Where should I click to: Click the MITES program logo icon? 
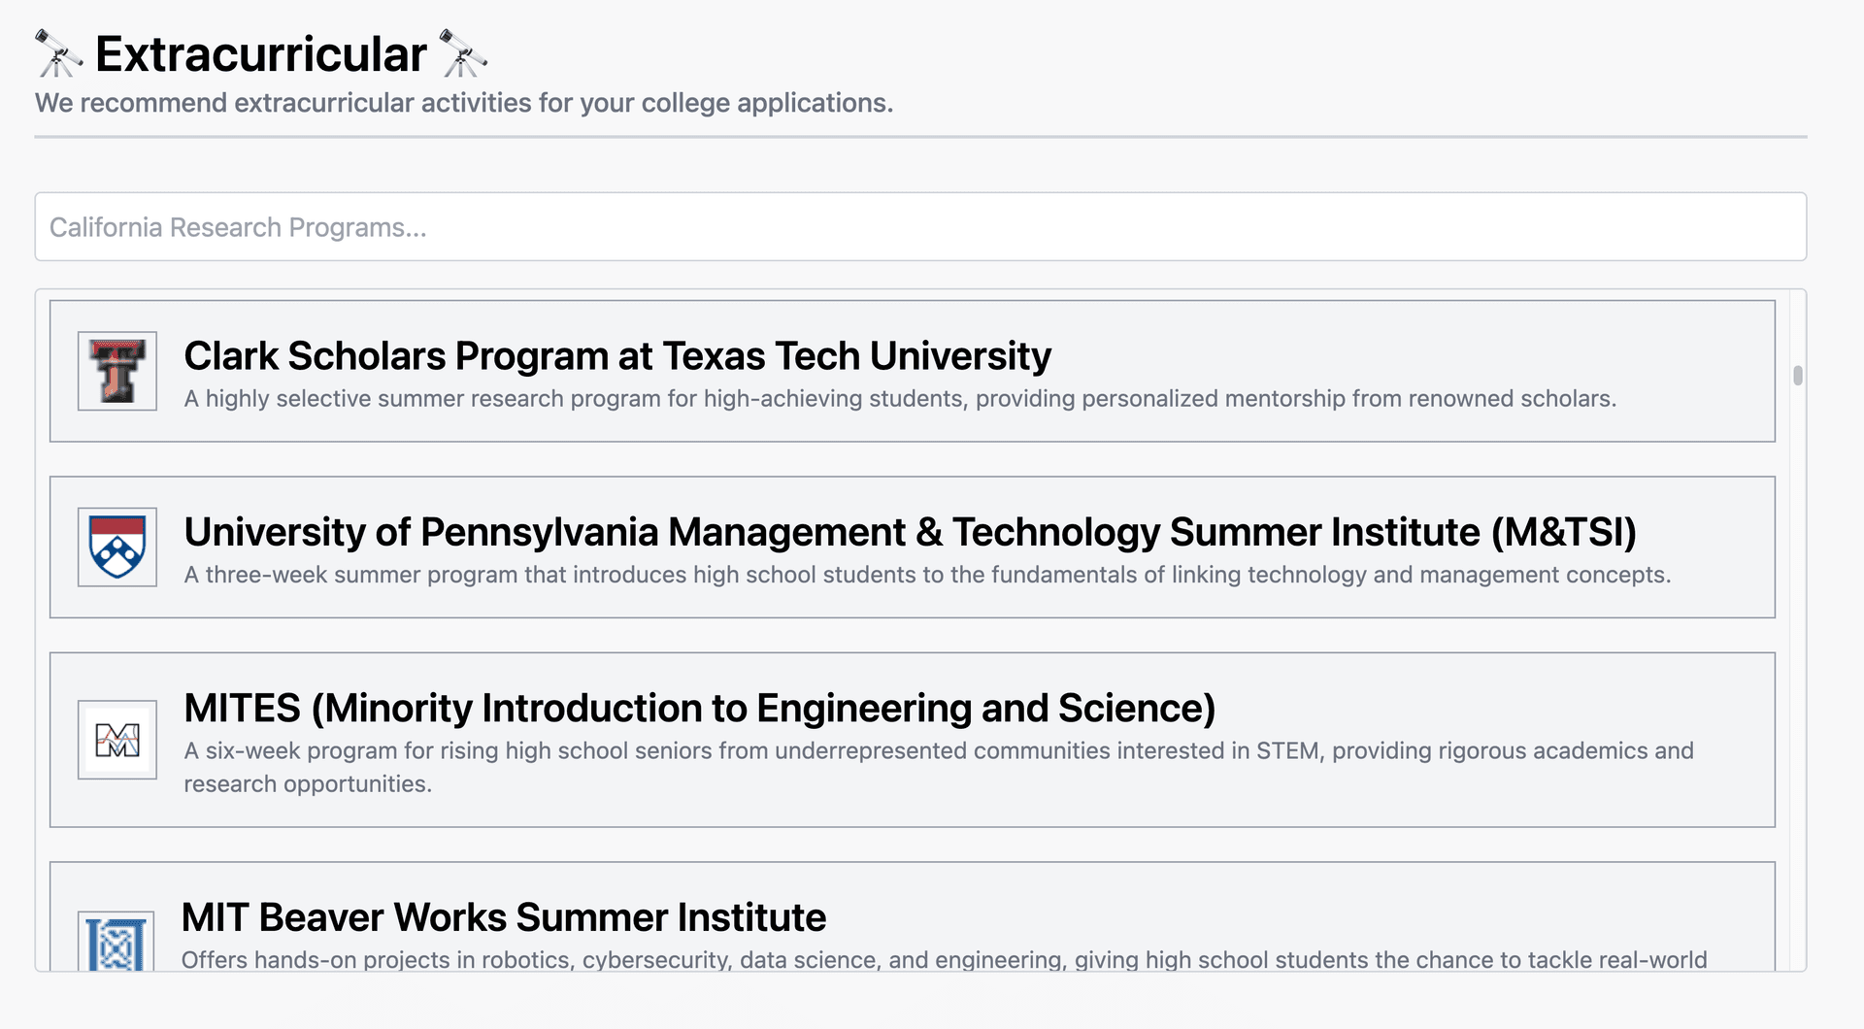click(117, 740)
